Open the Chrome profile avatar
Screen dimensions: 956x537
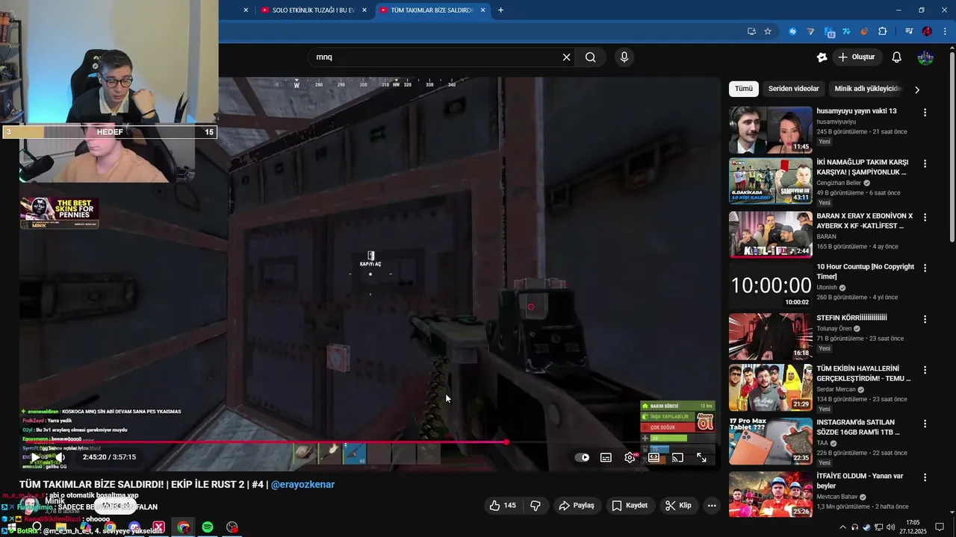click(x=927, y=31)
